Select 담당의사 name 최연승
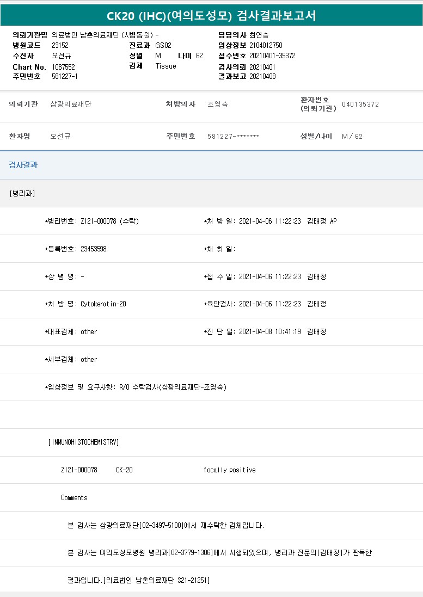Viewport: 423px width, 597px height. pos(259,35)
